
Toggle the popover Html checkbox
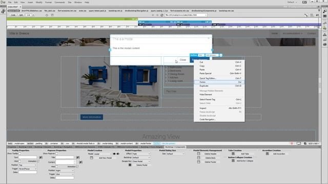click(56, 167)
